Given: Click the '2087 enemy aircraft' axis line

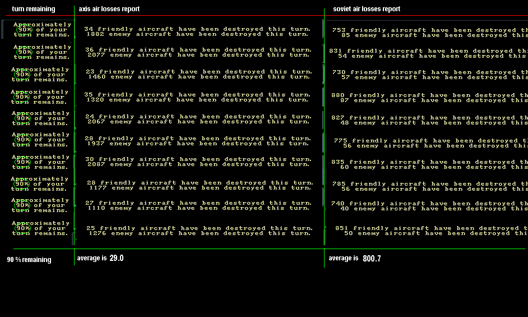Looking at the screenshot, I should (198, 164).
